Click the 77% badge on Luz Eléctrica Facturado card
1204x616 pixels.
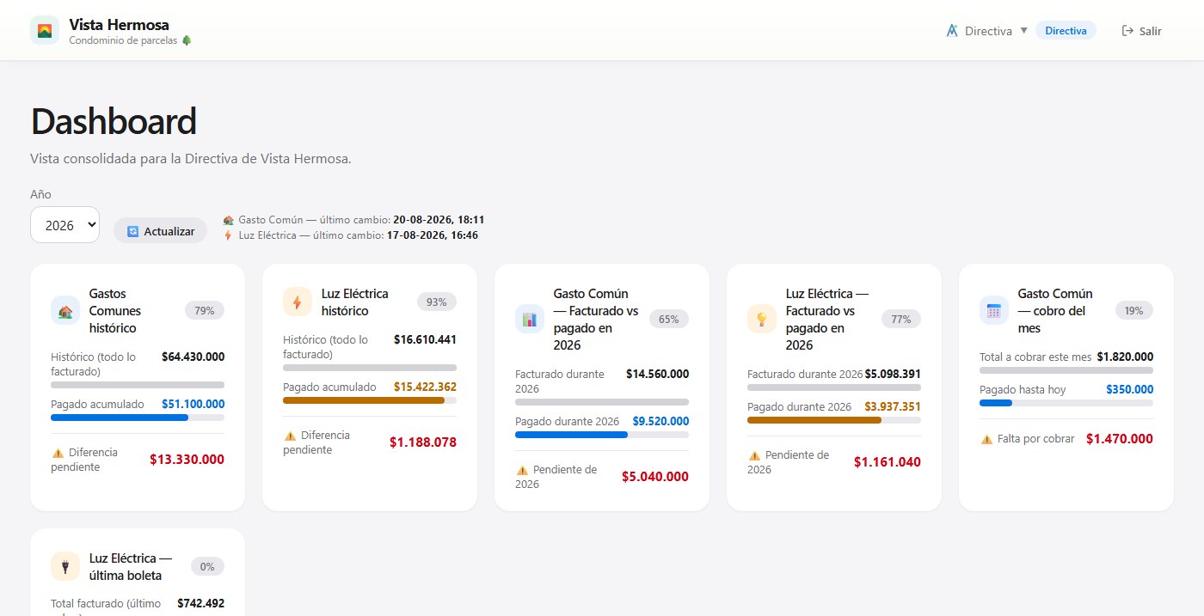click(901, 320)
